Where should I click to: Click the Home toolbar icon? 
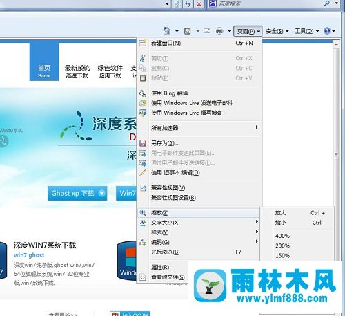[x=167, y=30]
